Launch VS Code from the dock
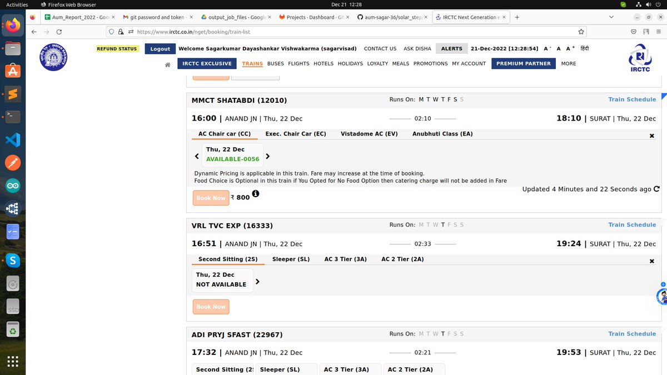The height and width of the screenshot is (375, 667). click(x=12, y=140)
